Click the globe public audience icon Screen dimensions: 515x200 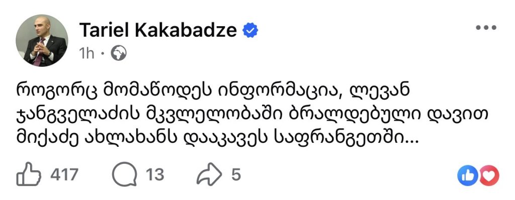(x=119, y=53)
